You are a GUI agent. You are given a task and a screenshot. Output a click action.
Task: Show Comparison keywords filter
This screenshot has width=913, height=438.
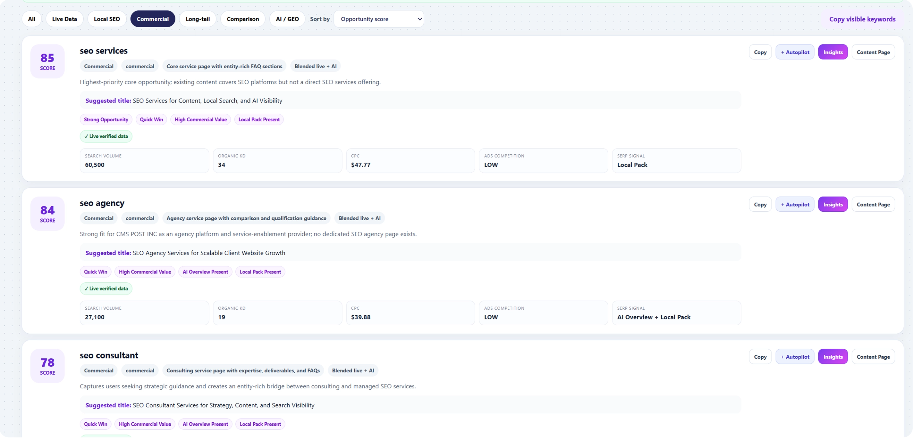pos(243,19)
